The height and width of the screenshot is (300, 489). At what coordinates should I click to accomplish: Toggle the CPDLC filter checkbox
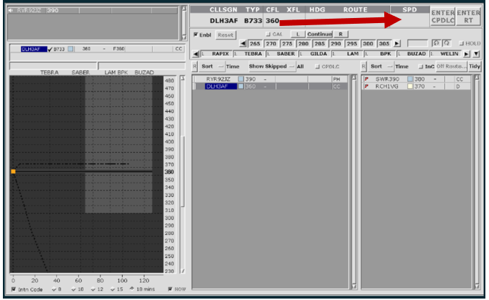pos(317,66)
